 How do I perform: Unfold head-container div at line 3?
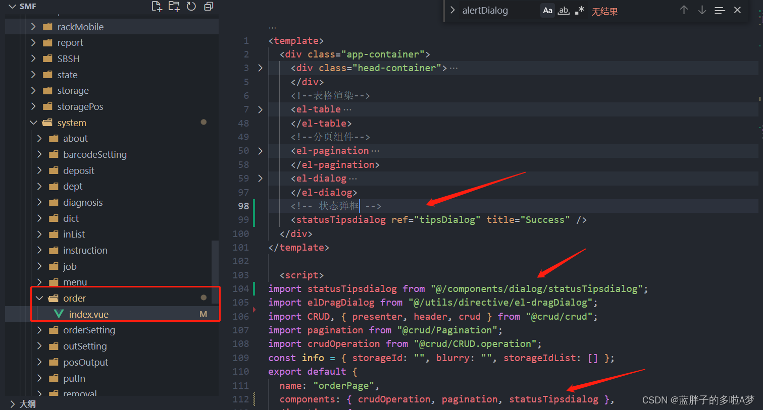pyautogui.click(x=260, y=68)
